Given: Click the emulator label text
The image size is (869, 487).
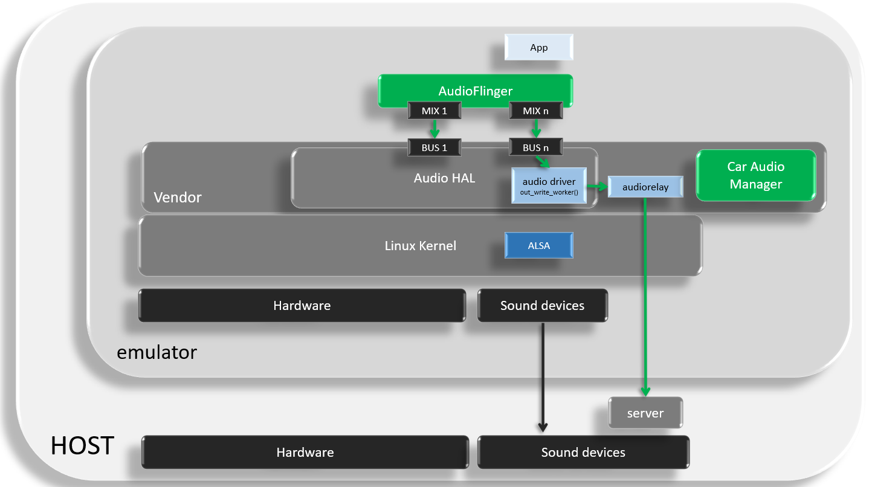Looking at the screenshot, I should pyautogui.click(x=157, y=352).
